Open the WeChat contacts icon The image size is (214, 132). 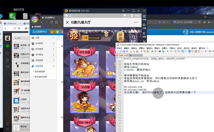[7, 53]
